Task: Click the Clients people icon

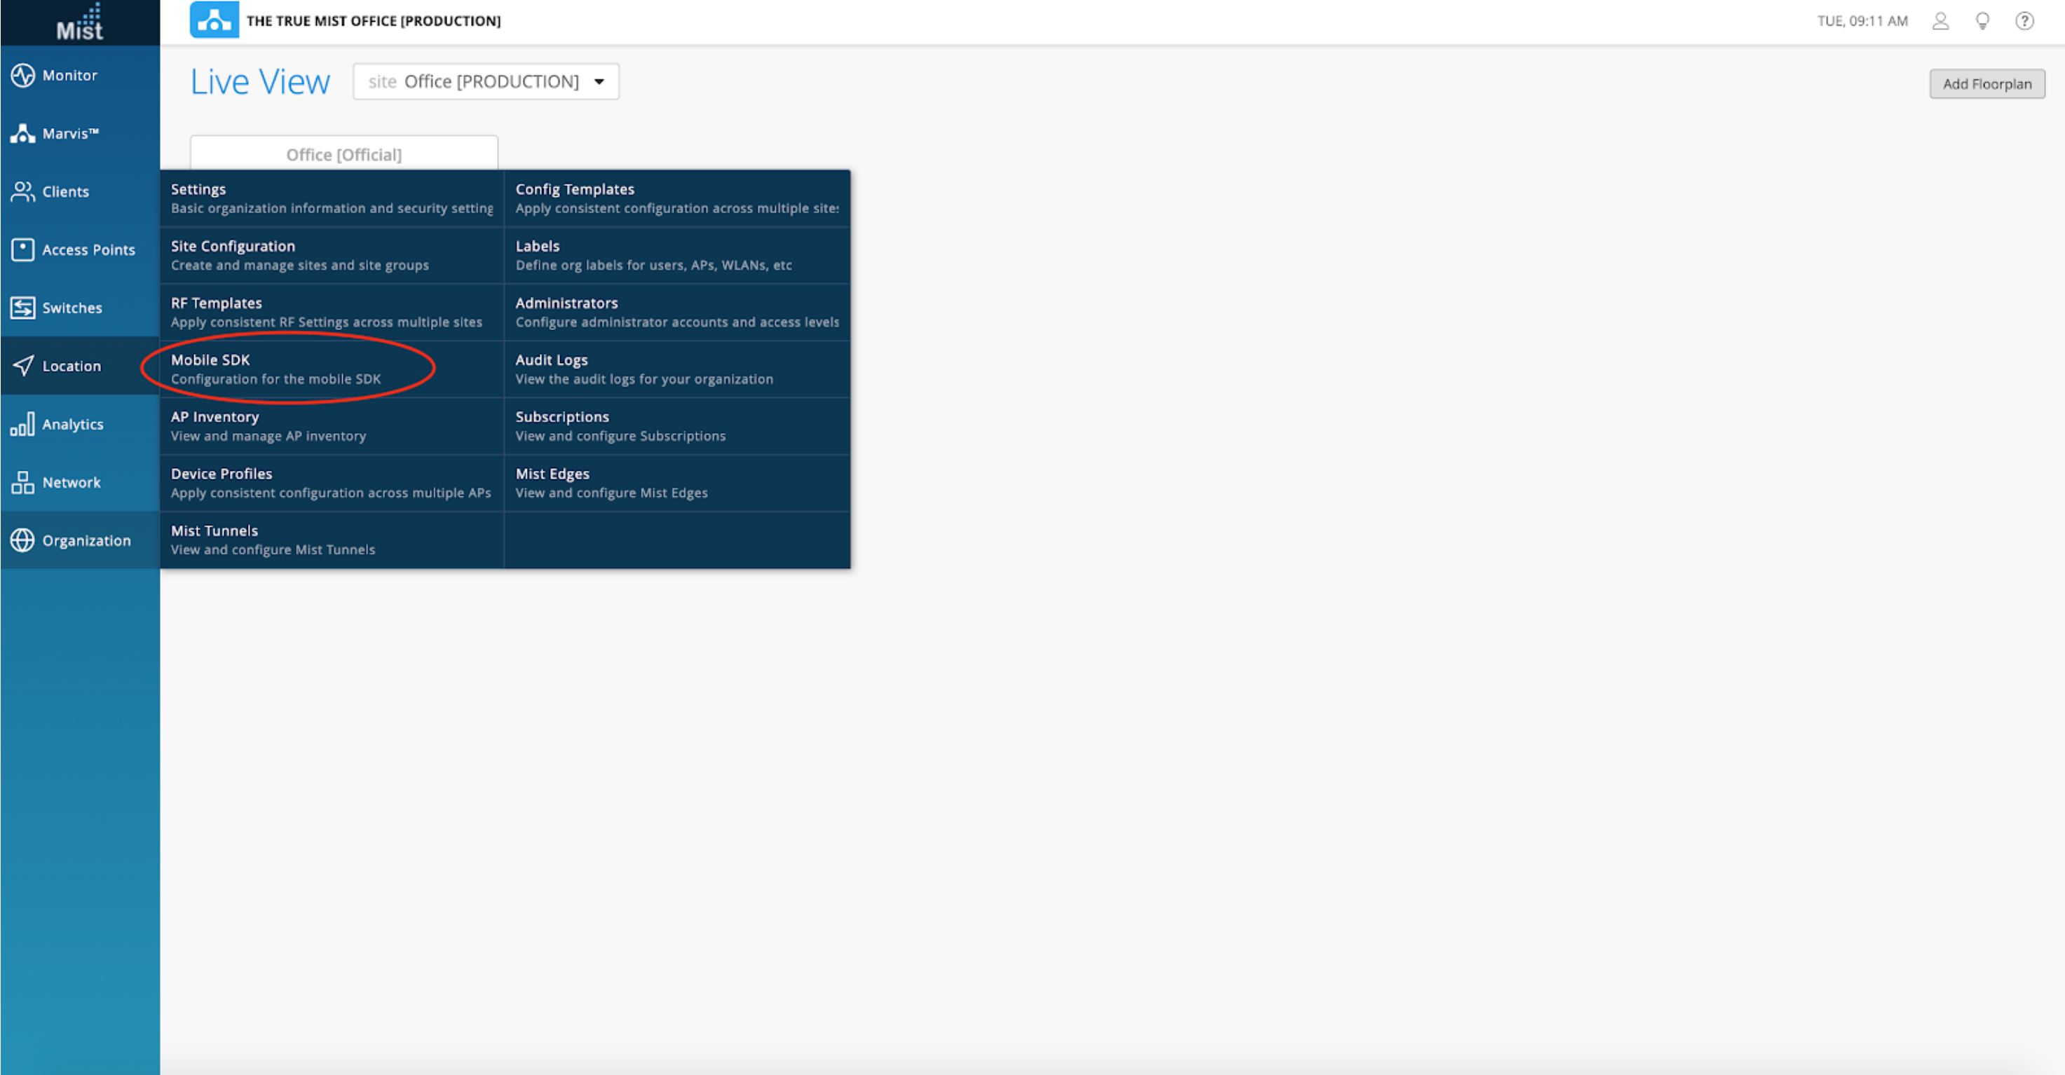Action: coord(22,191)
